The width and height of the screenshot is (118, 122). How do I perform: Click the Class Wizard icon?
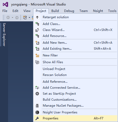coord(37,30)
